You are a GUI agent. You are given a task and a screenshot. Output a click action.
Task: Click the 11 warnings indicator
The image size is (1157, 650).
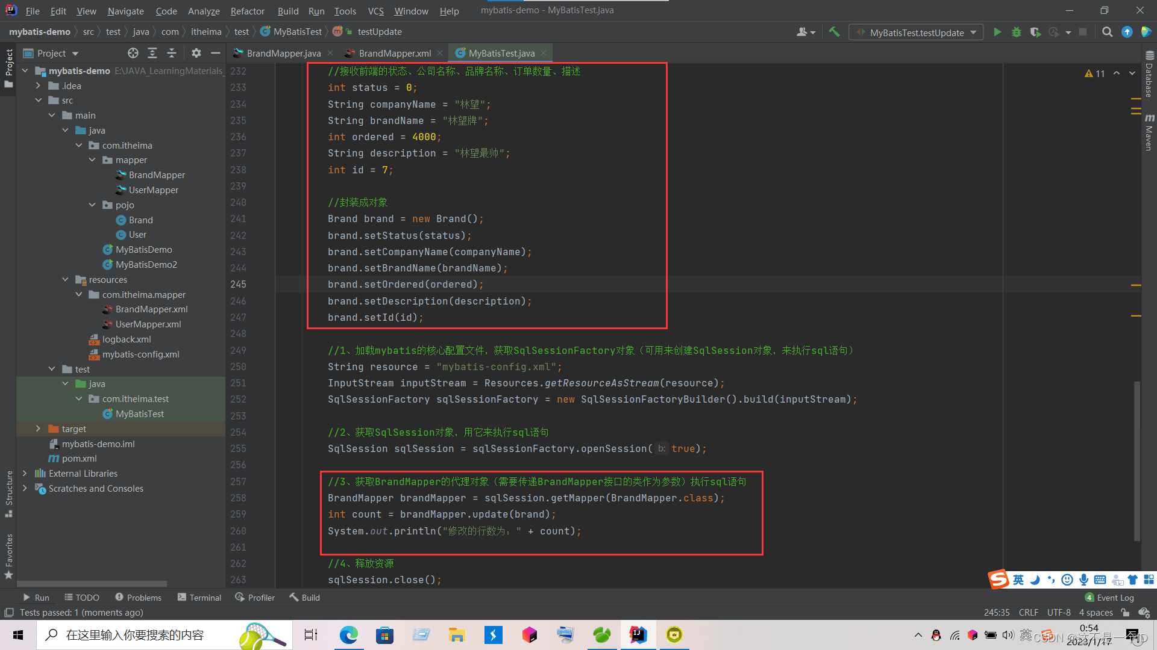point(1094,73)
